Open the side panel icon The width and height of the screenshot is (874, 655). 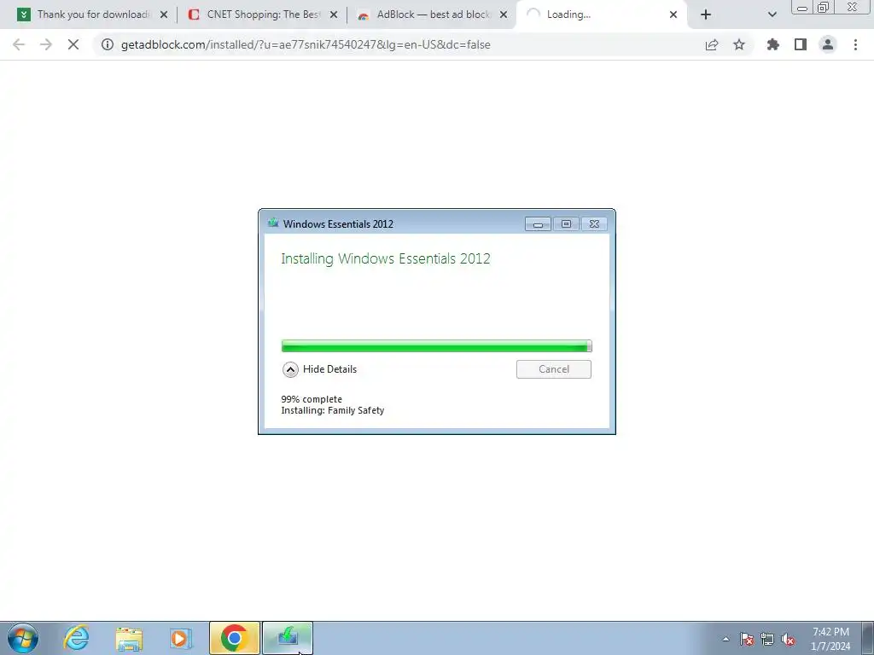(801, 44)
